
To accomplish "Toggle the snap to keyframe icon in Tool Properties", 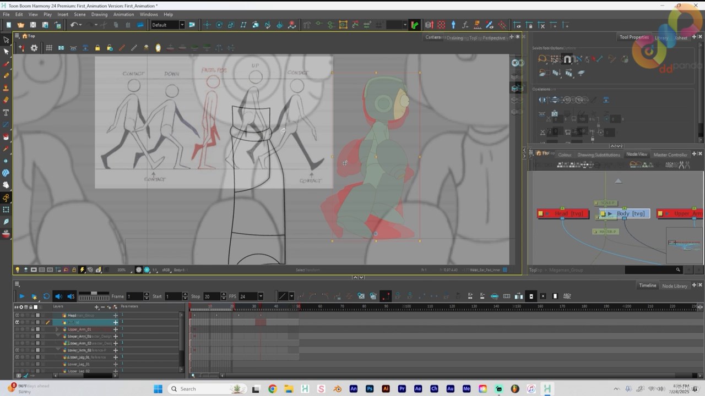I will pyautogui.click(x=567, y=59).
